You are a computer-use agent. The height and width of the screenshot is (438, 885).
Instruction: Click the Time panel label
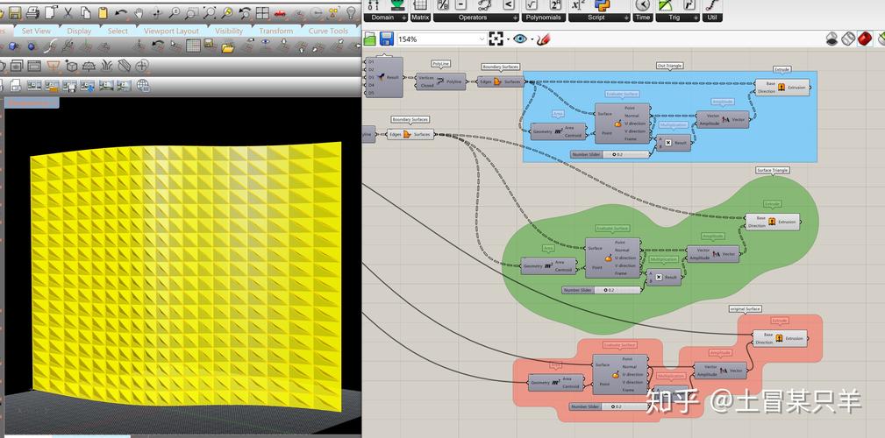[642, 18]
